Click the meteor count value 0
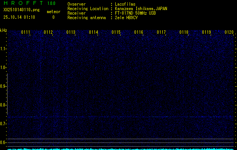The width and height of the screenshot is (237, 150). tap(53, 17)
